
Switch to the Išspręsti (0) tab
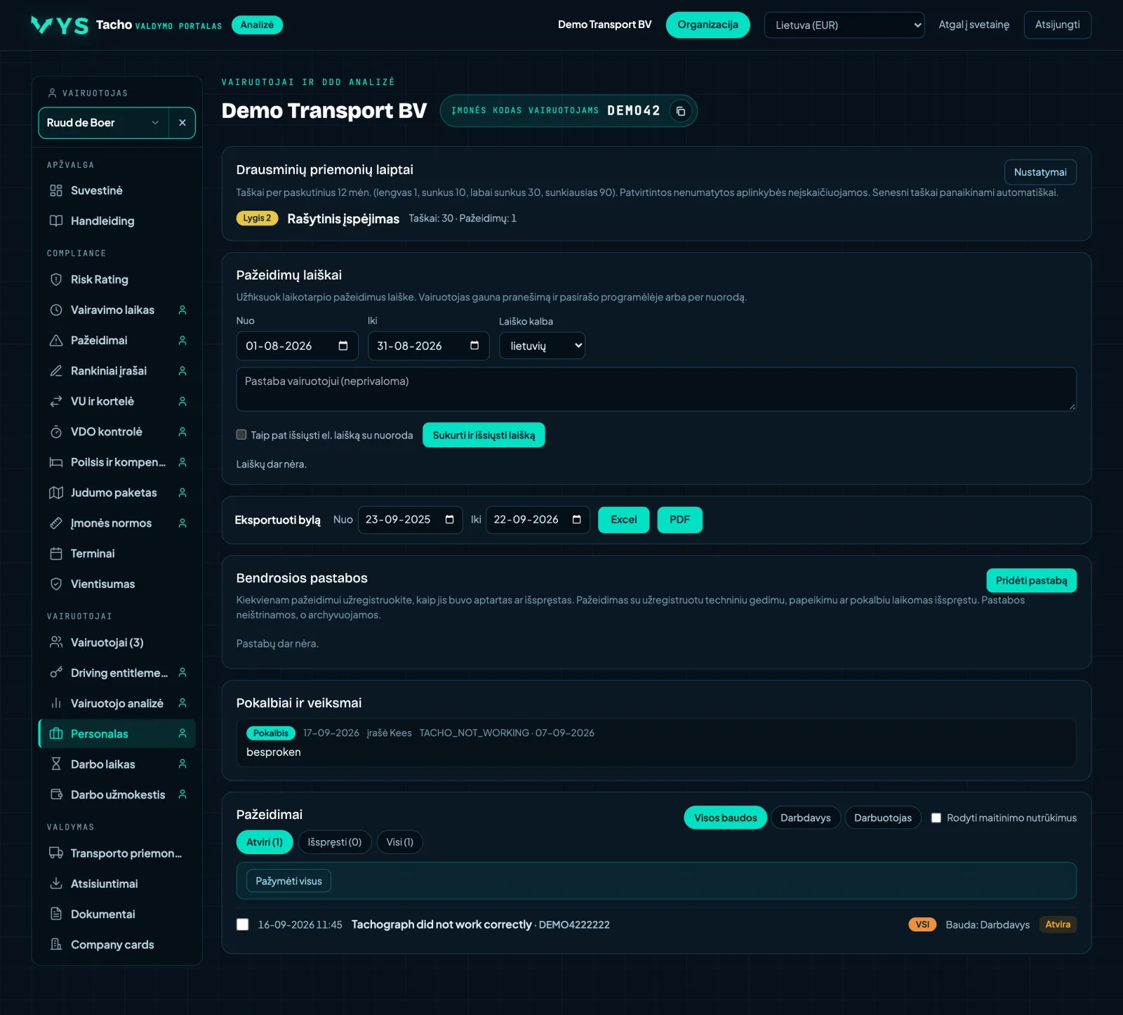click(x=335, y=842)
